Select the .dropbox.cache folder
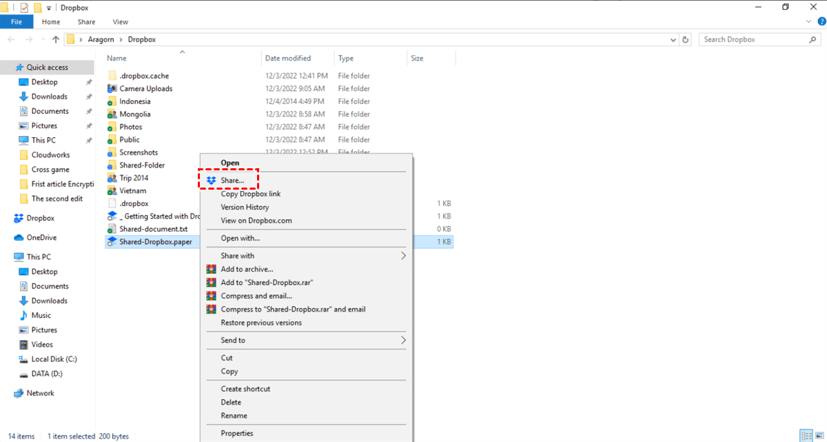The image size is (827, 442). 143,76
